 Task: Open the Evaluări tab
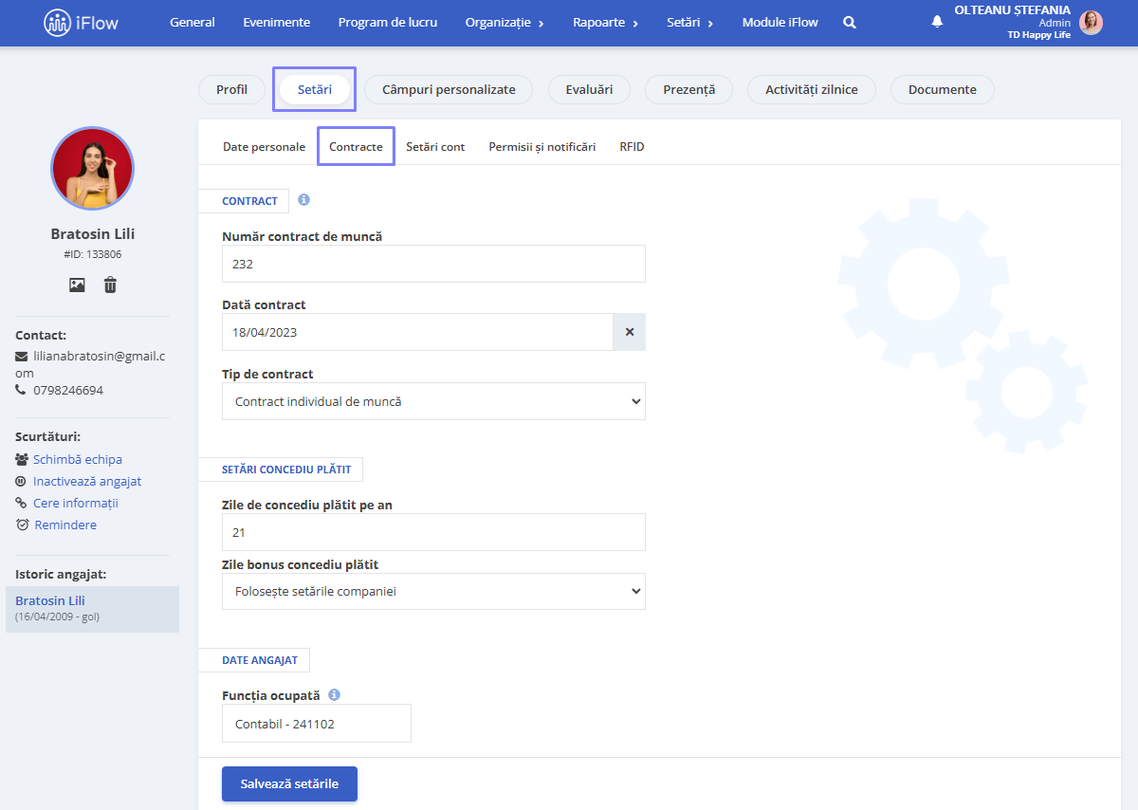589,89
